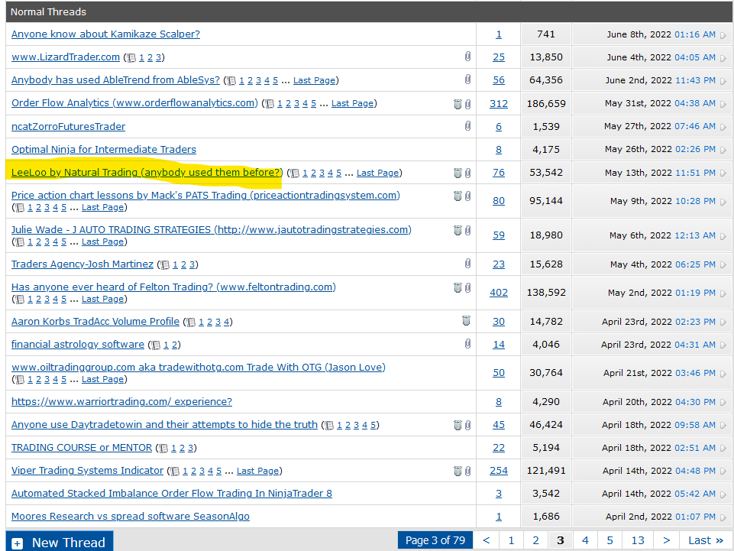Viewport: 734px width, 551px height.
Task: Click the paperclip on Traders Agency-Josh Martinez row
Action: [x=467, y=264]
